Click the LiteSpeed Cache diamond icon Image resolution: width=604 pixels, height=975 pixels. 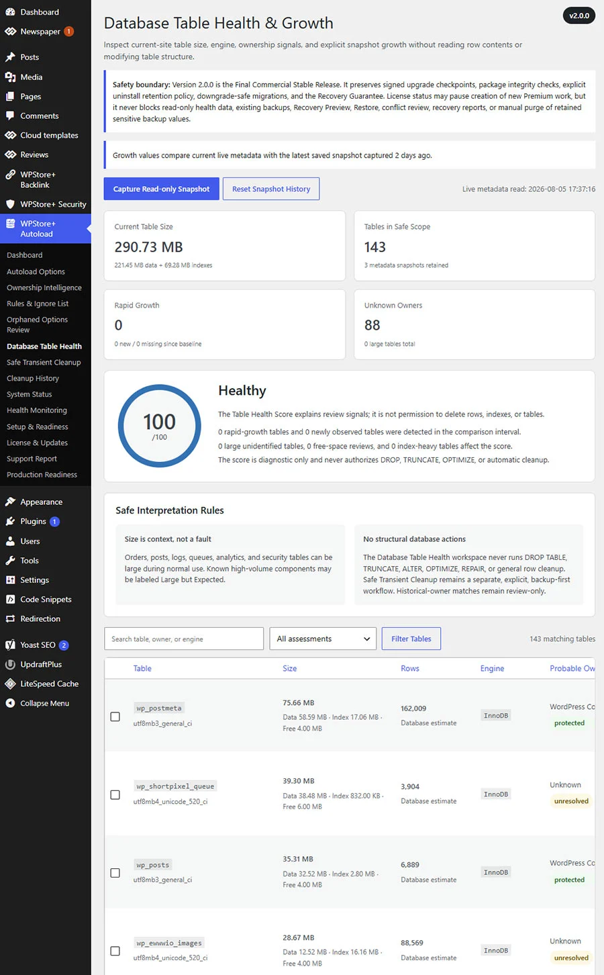10,684
